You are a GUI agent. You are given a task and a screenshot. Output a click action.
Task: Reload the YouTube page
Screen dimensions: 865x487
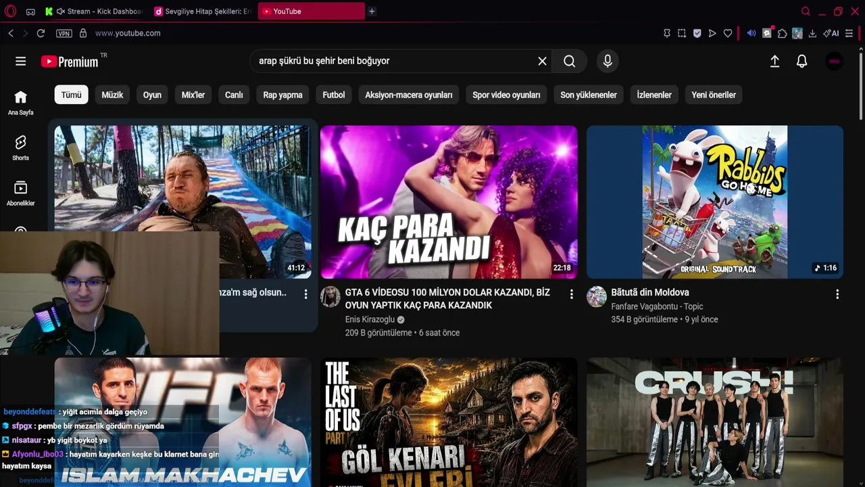tap(41, 33)
